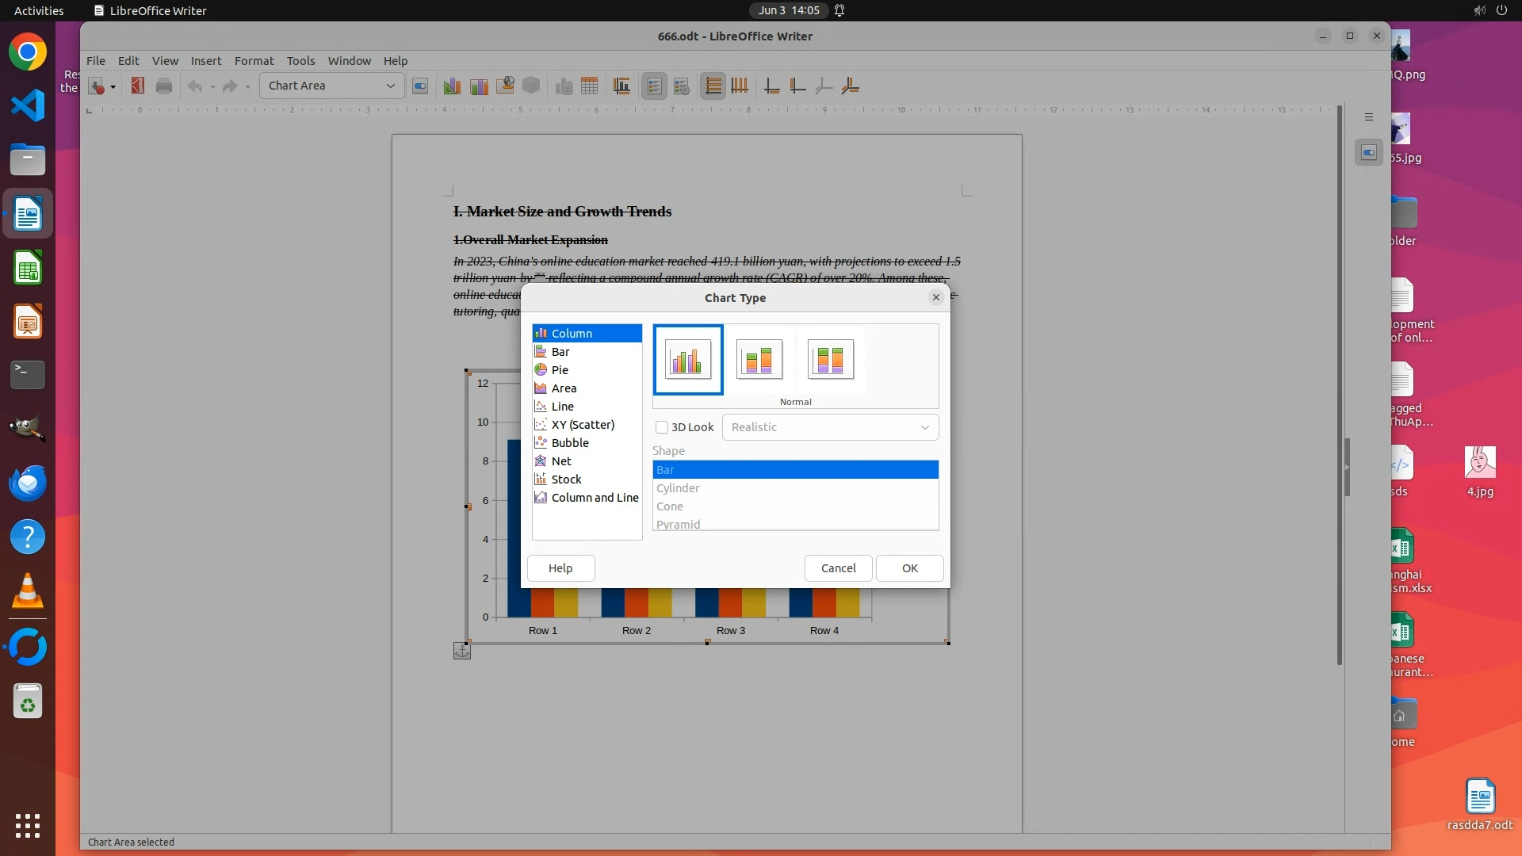
Task: Click Cancel in Chart Type dialog
Action: coord(838,568)
